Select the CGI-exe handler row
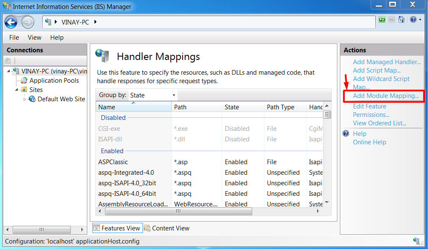 [209, 128]
